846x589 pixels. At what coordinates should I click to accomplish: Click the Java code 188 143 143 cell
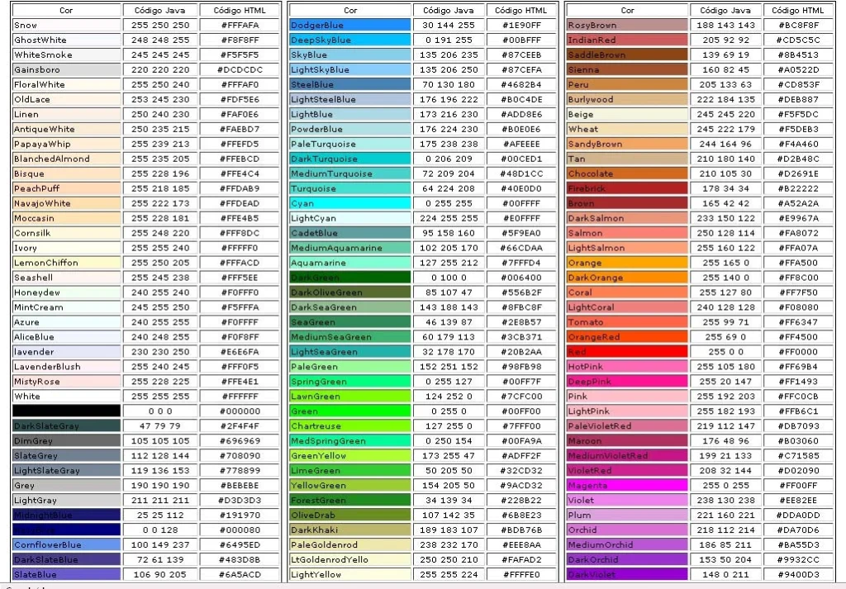tap(726, 26)
